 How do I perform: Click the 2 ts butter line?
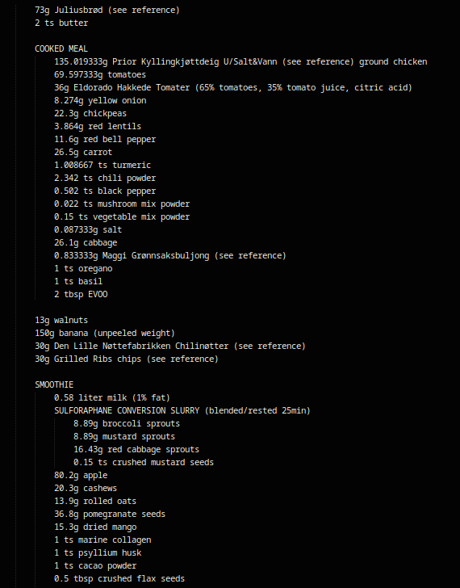(x=61, y=23)
